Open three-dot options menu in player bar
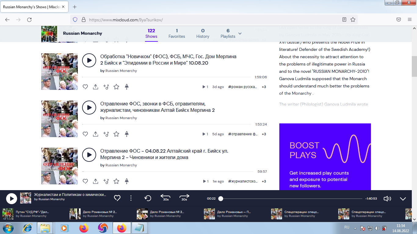The height and width of the screenshot is (234, 417). (131, 198)
